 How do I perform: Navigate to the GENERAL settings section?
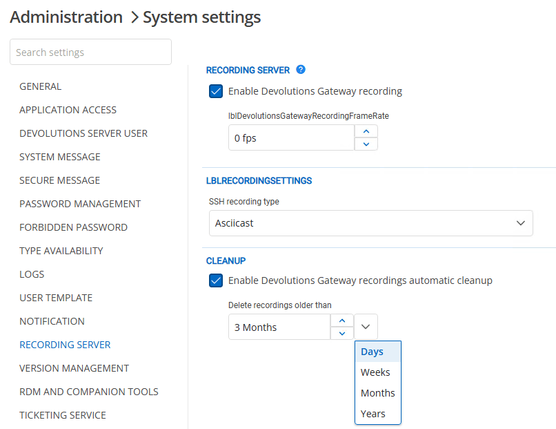[x=40, y=86]
